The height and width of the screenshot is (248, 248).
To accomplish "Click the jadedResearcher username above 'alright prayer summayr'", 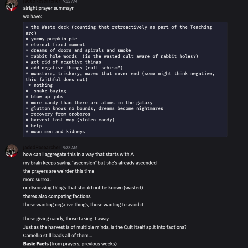I will (42, 1).
